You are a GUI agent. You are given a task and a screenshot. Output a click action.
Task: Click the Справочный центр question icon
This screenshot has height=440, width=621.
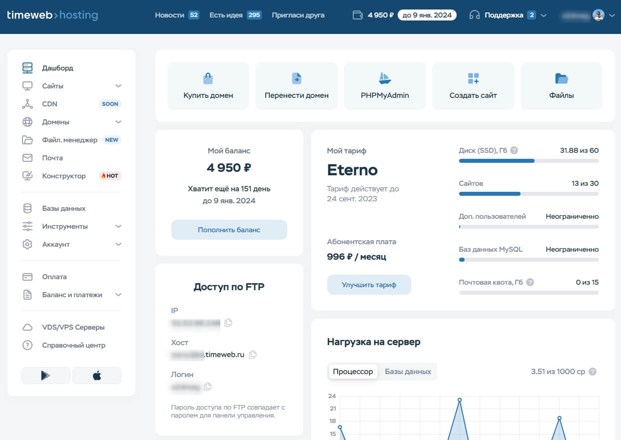click(x=27, y=345)
